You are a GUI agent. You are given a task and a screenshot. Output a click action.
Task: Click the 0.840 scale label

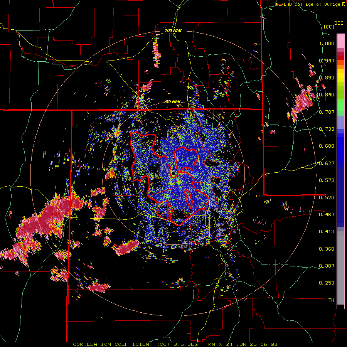(x=327, y=95)
